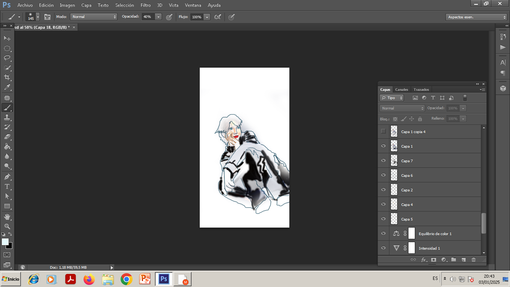Image resolution: width=510 pixels, height=287 pixels.
Task: Select the Dodge tool
Action: [x=7, y=166]
